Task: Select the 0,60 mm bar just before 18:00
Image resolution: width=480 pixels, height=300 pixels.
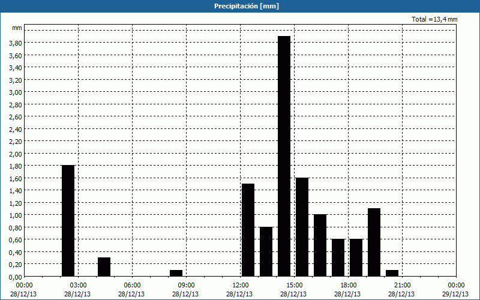Action: tap(338, 258)
